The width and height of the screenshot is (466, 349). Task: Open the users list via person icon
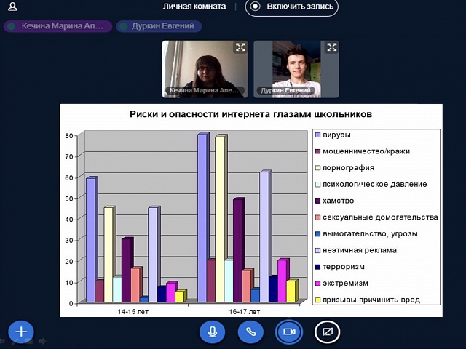pyautogui.click(x=12, y=7)
